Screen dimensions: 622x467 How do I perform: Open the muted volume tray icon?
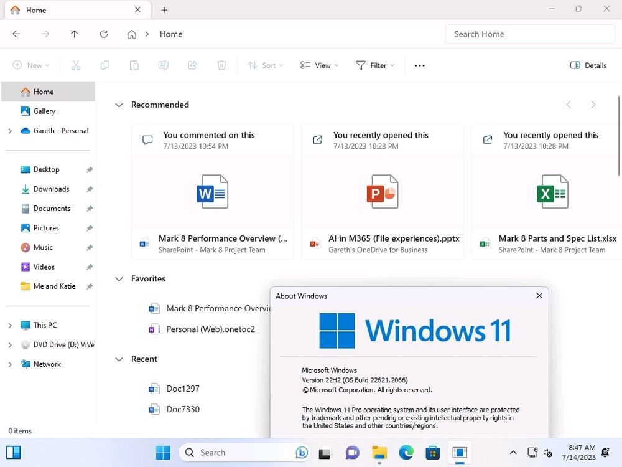[x=548, y=453]
